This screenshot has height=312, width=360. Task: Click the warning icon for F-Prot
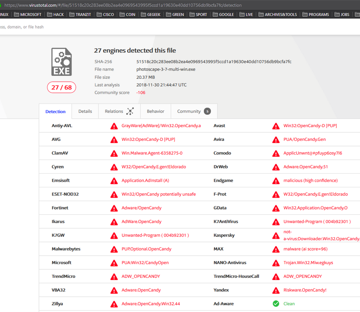click(x=276, y=194)
